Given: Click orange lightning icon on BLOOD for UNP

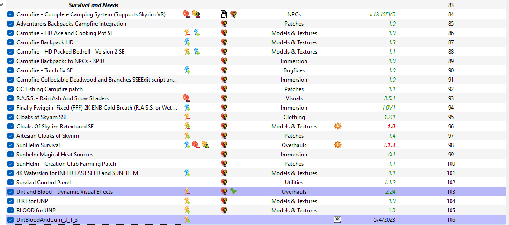Looking at the screenshot, I should (187, 211).
